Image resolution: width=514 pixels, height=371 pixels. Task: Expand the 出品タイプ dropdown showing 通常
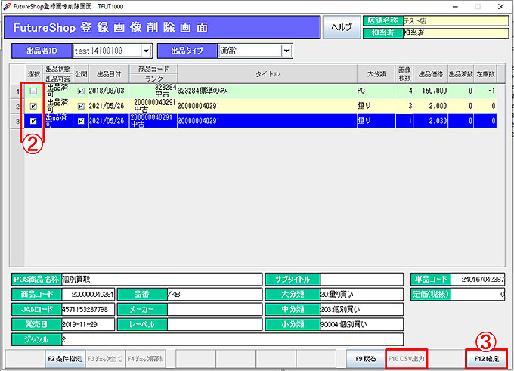click(x=286, y=51)
